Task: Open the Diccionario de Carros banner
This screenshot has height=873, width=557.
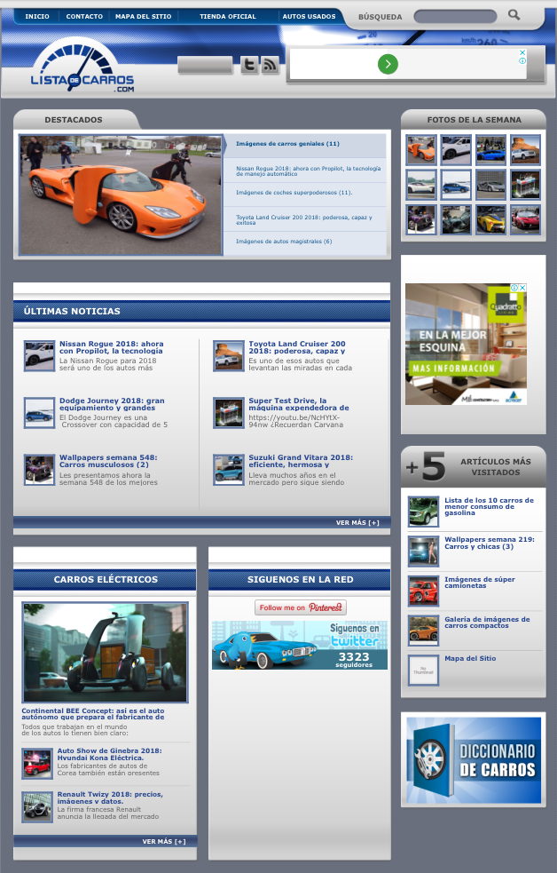Action: tap(474, 760)
